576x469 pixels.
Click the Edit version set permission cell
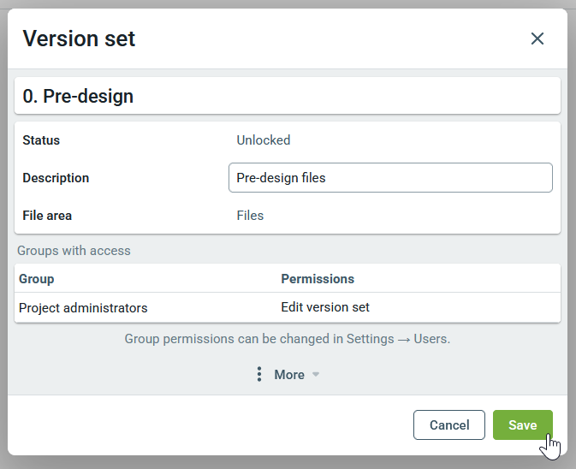325,307
